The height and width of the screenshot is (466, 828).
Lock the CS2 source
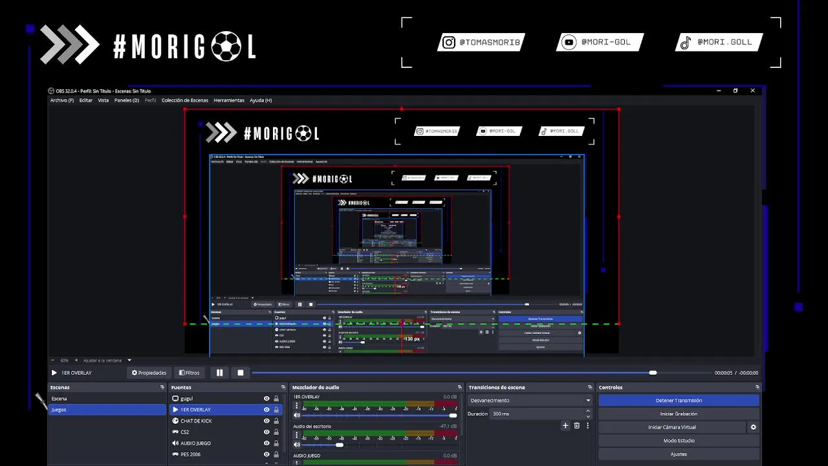point(276,432)
